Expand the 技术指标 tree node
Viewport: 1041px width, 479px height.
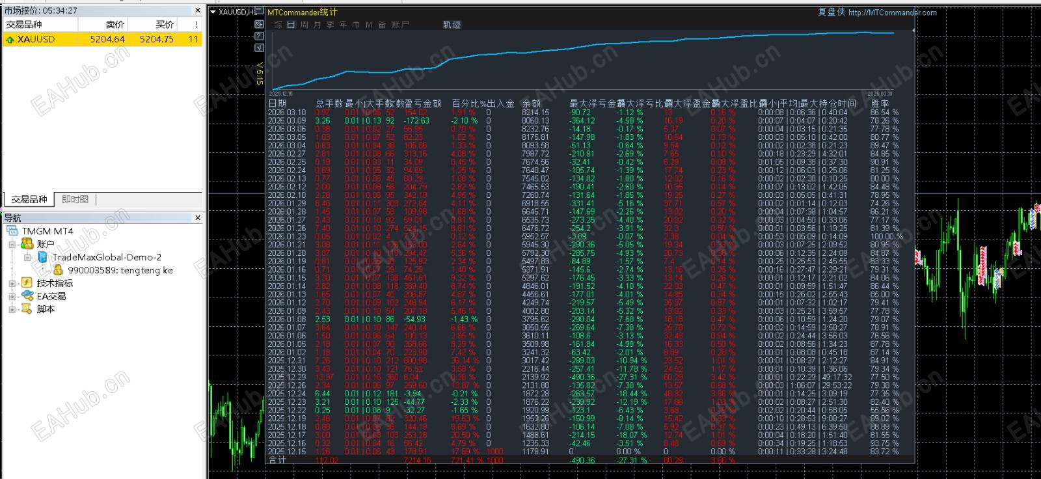click(x=12, y=284)
